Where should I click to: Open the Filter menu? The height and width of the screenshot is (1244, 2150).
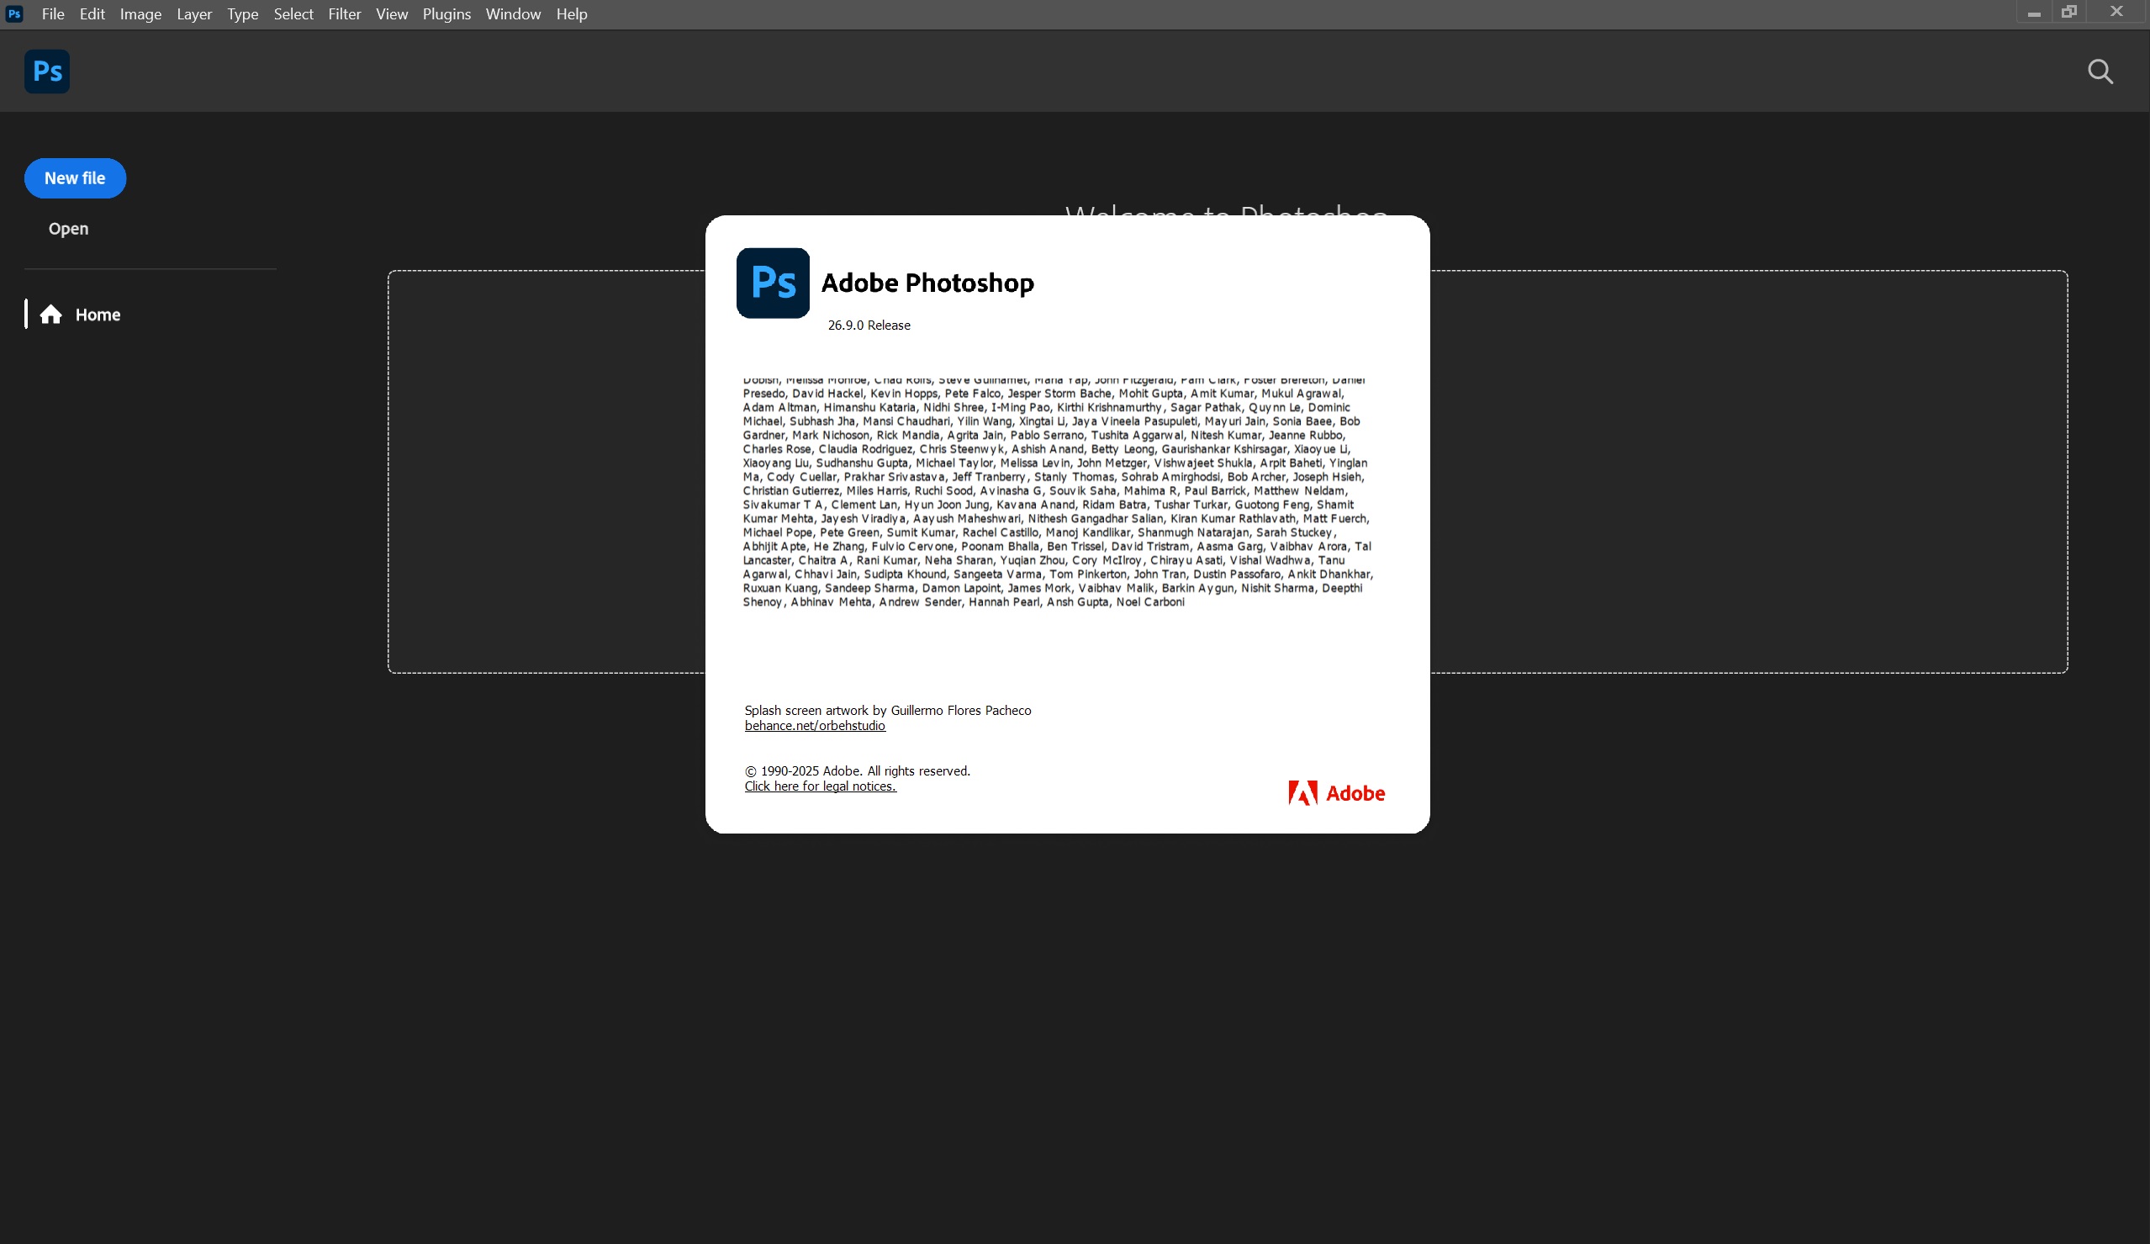(345, 13)
